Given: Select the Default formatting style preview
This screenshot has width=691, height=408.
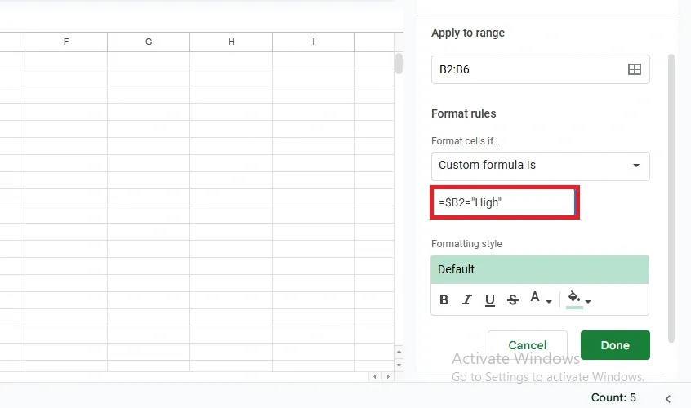Looking at the screenshot, I should [x=540, y=269].
